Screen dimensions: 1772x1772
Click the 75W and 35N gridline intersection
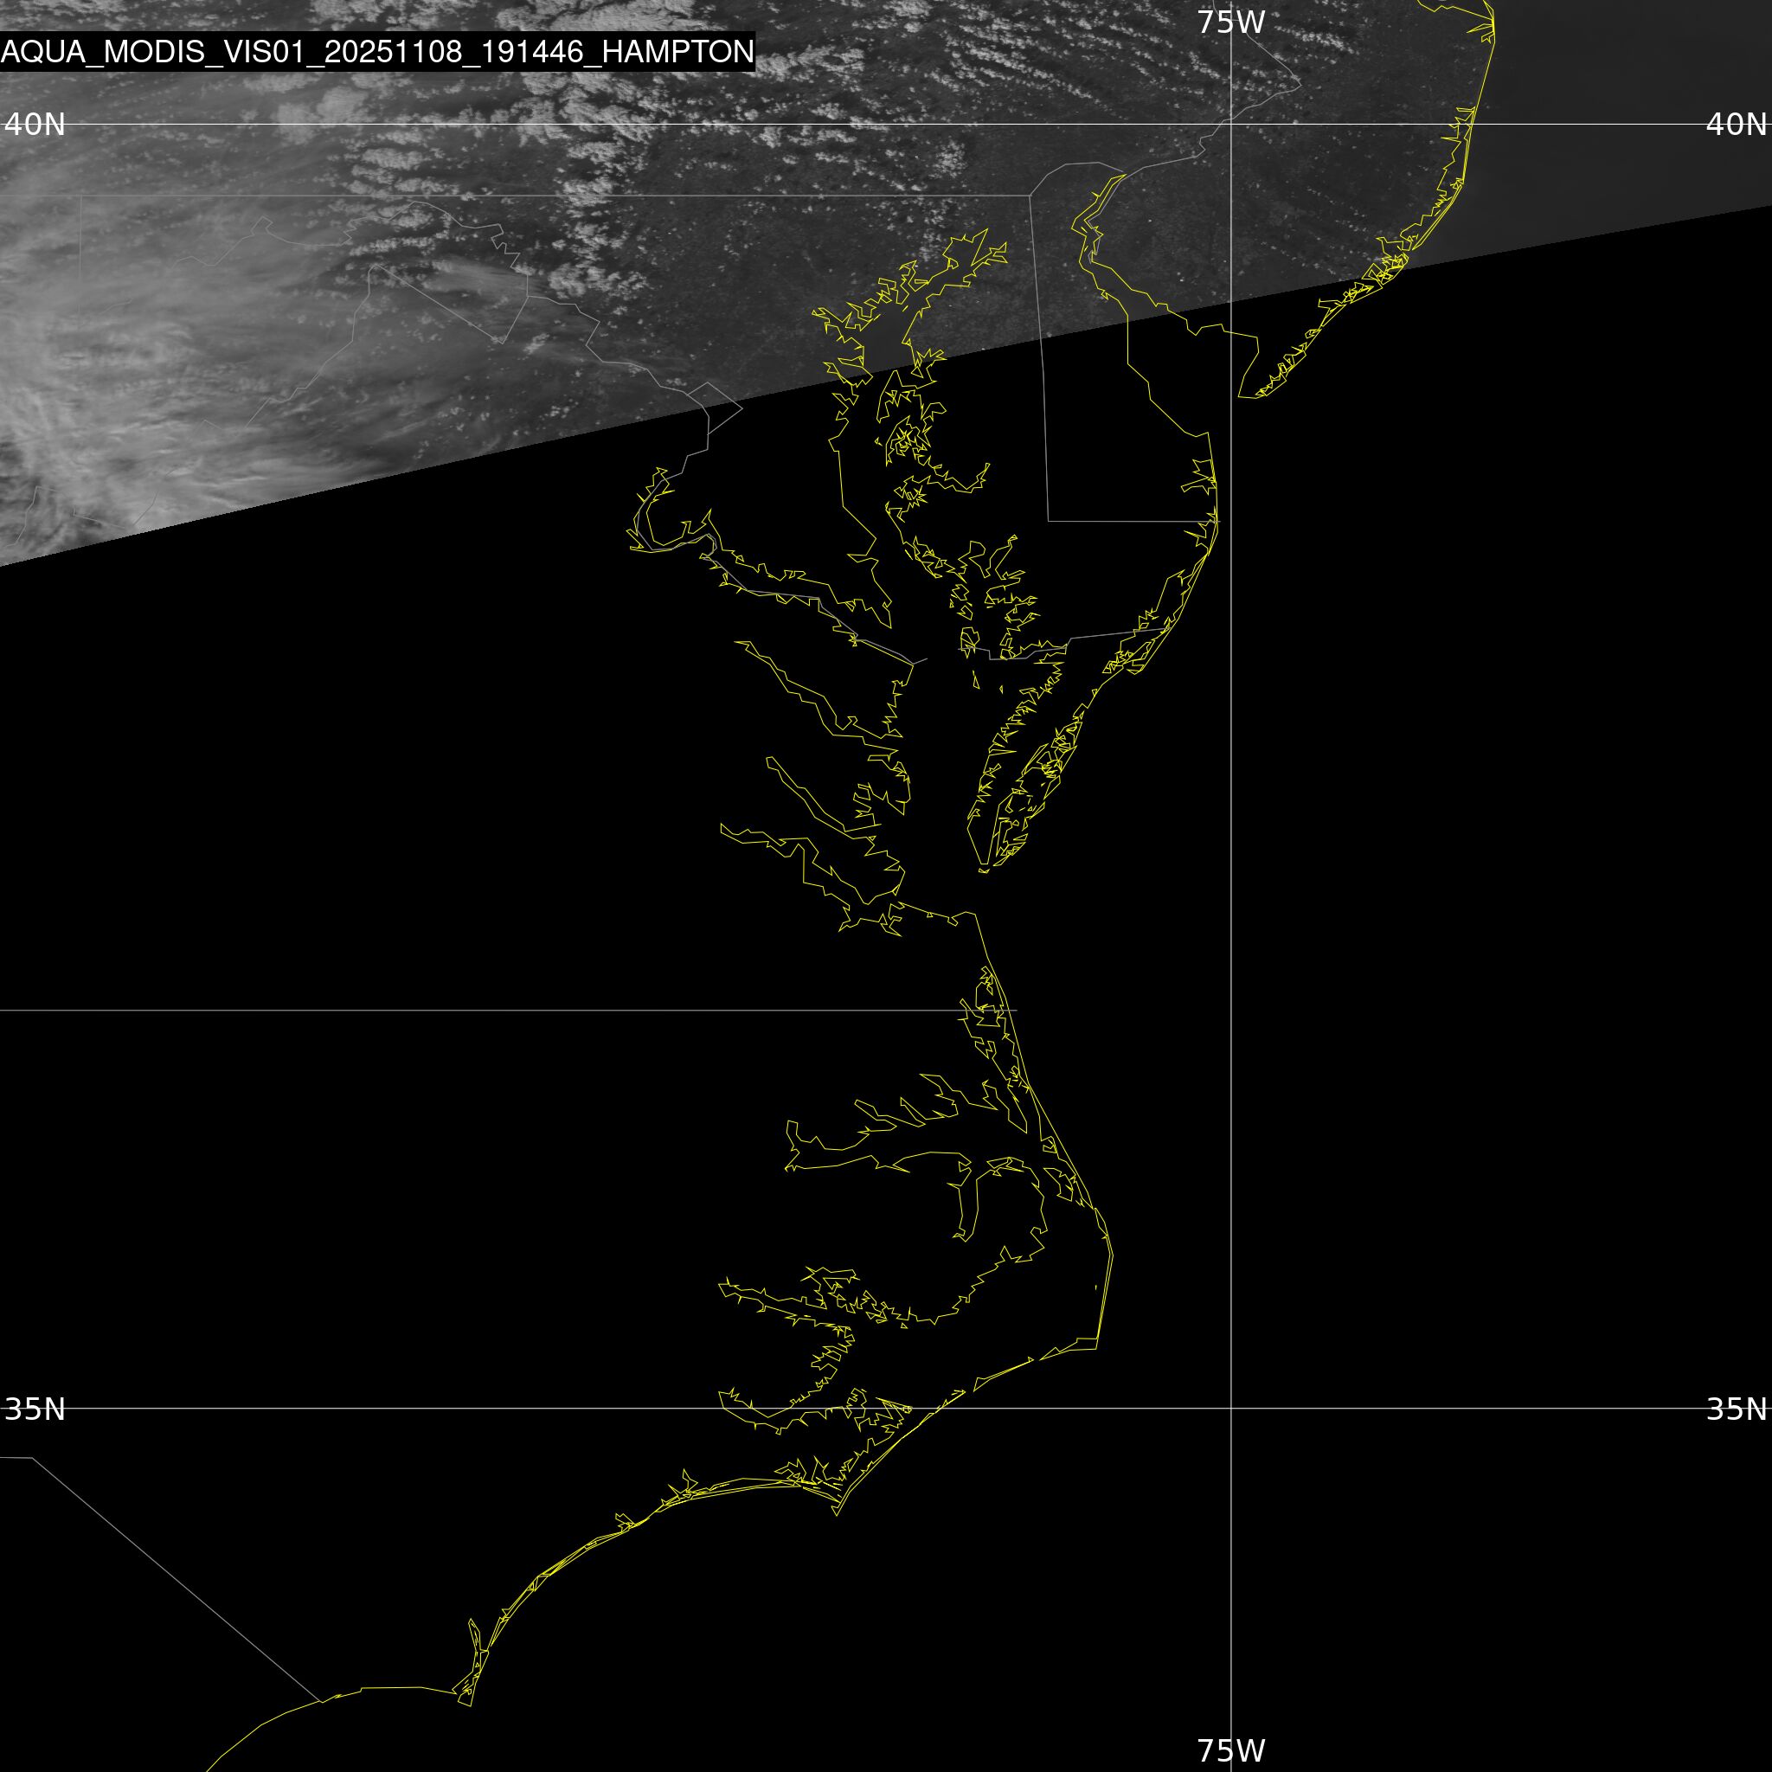1231,1408
